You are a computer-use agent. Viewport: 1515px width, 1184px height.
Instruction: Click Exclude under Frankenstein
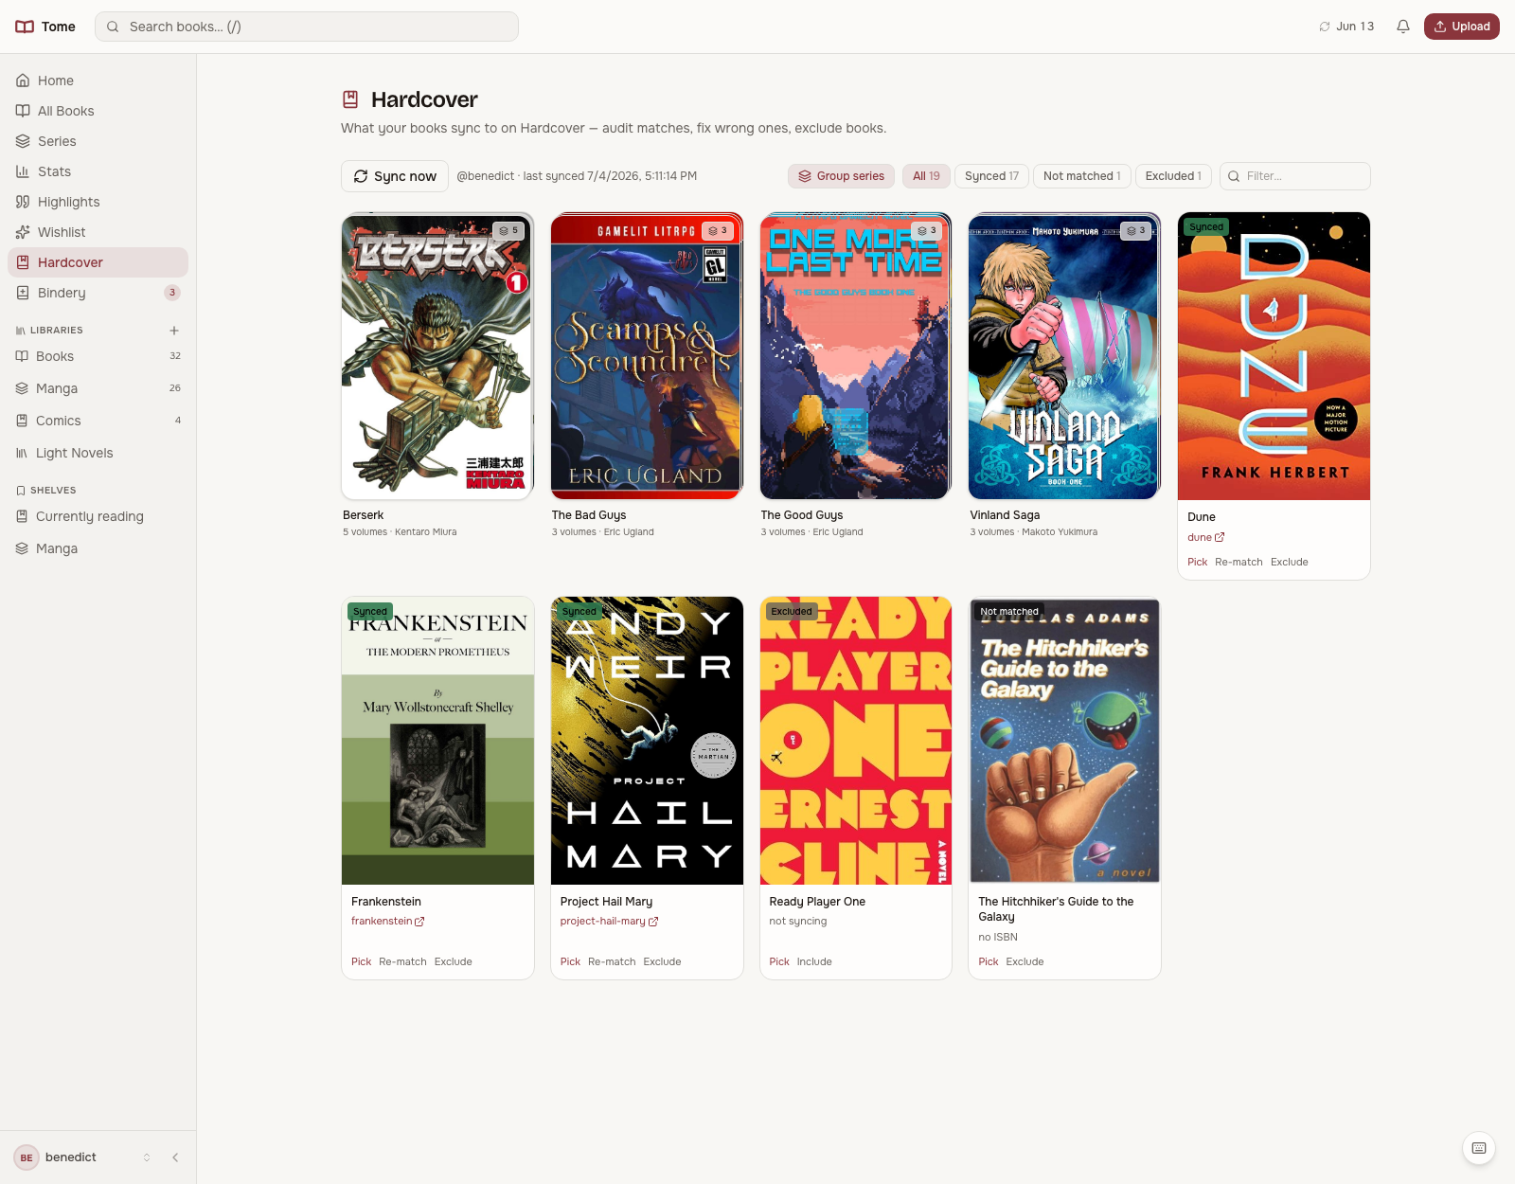(x=453, y=961)
